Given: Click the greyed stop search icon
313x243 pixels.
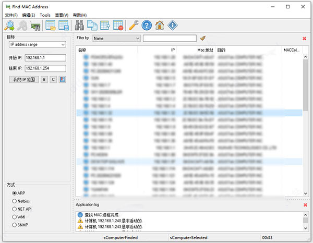Looking at the screenshot, I should [x=22, y=26].
